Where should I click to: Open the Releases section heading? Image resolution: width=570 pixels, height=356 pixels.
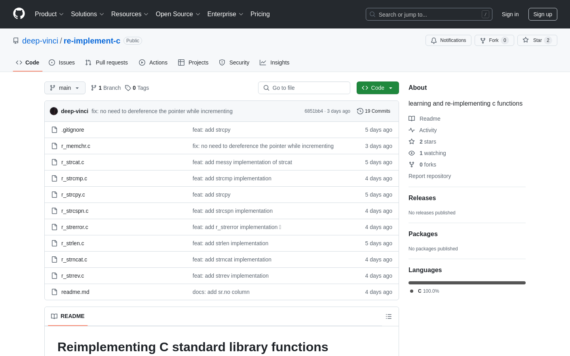click(x=422, y=198)
